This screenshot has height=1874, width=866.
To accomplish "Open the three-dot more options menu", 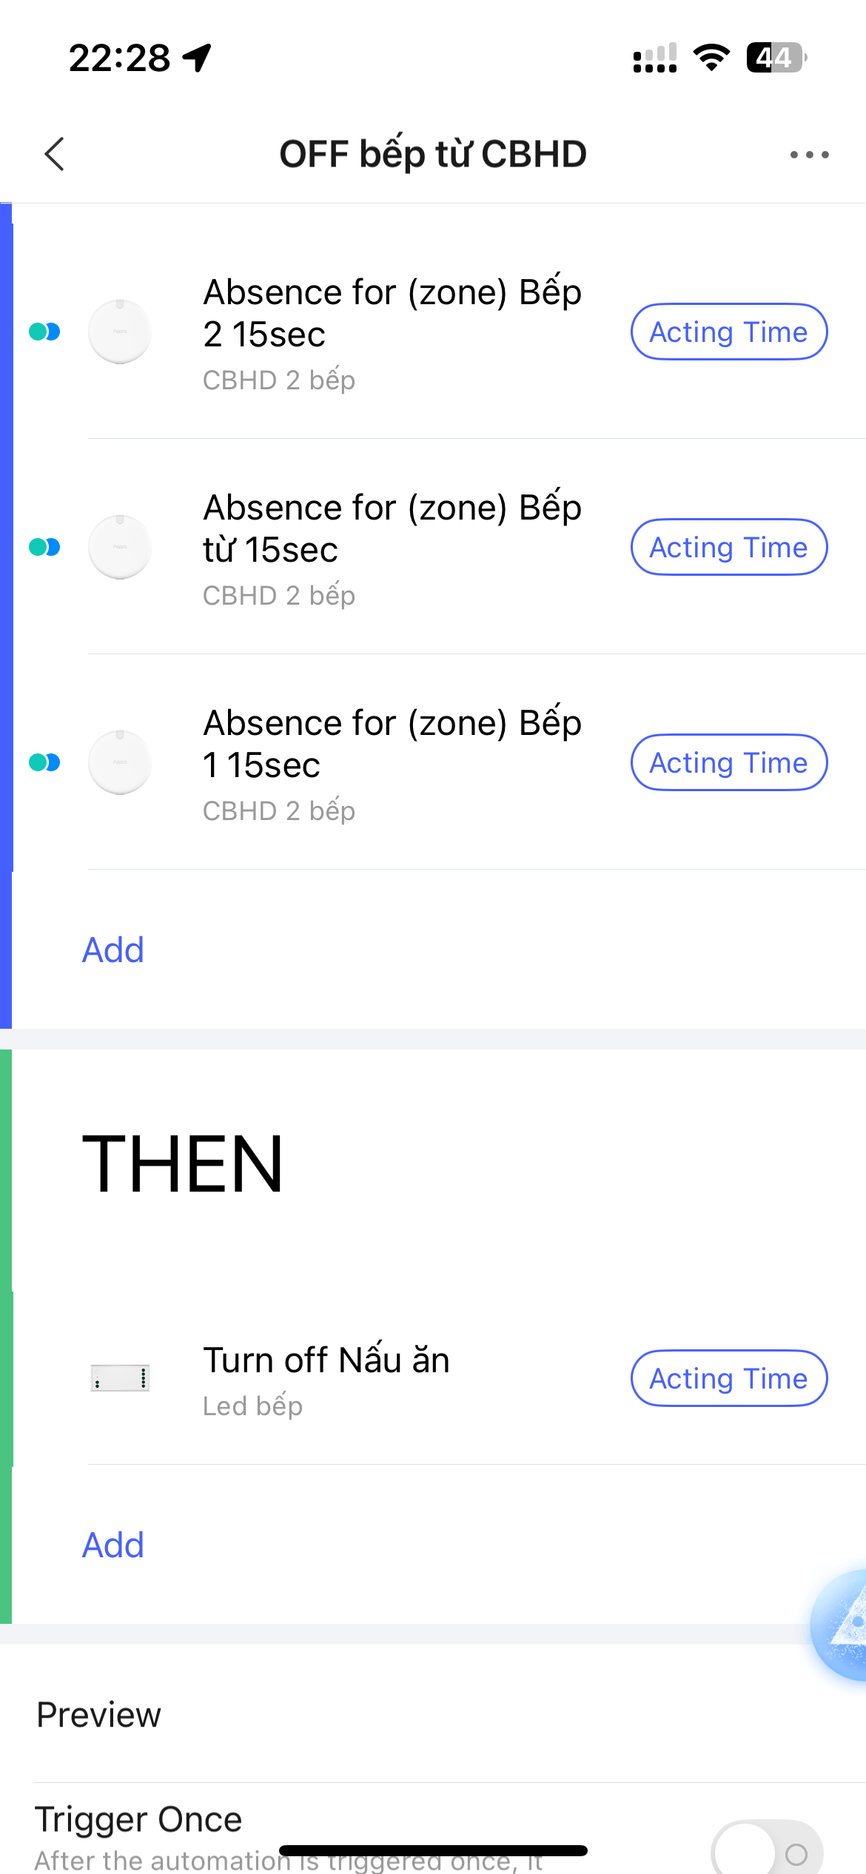I will (808, 155).
